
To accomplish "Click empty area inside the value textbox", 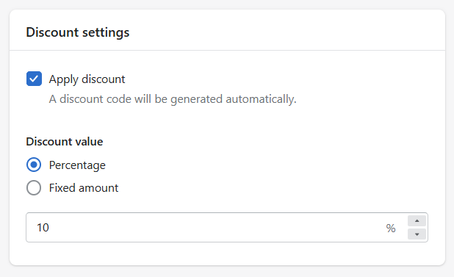I will tap(217, 228).
